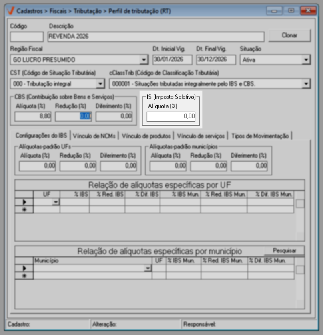Click the IS Imposto Seletivo Alíquota field
Screen dimensions: 323x335
[171, 116]
